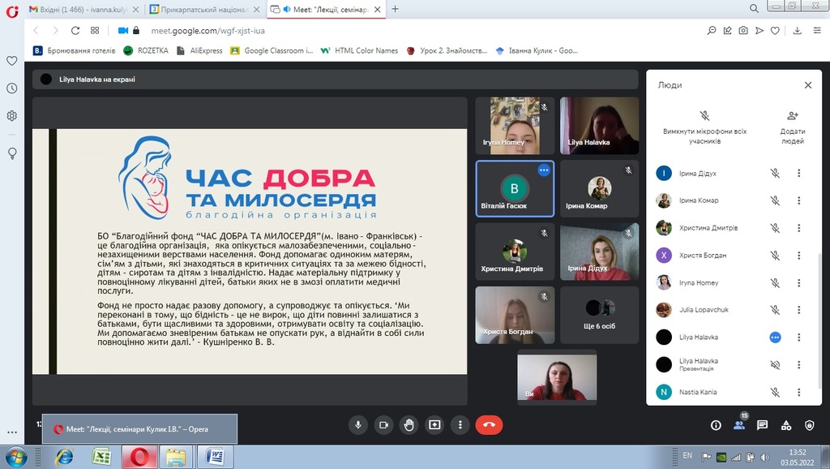Open the chat panel icon
The image size is (830, 469).
click(x=762, y=425)
